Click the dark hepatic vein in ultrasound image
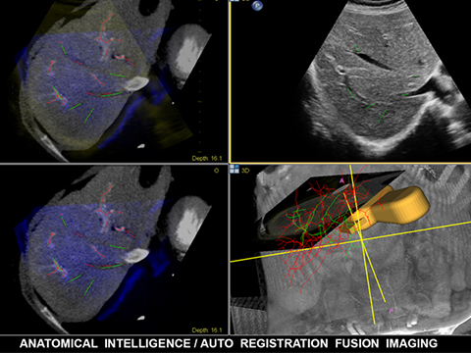Screen dimensions: 471x353 [x=373, y=61]
